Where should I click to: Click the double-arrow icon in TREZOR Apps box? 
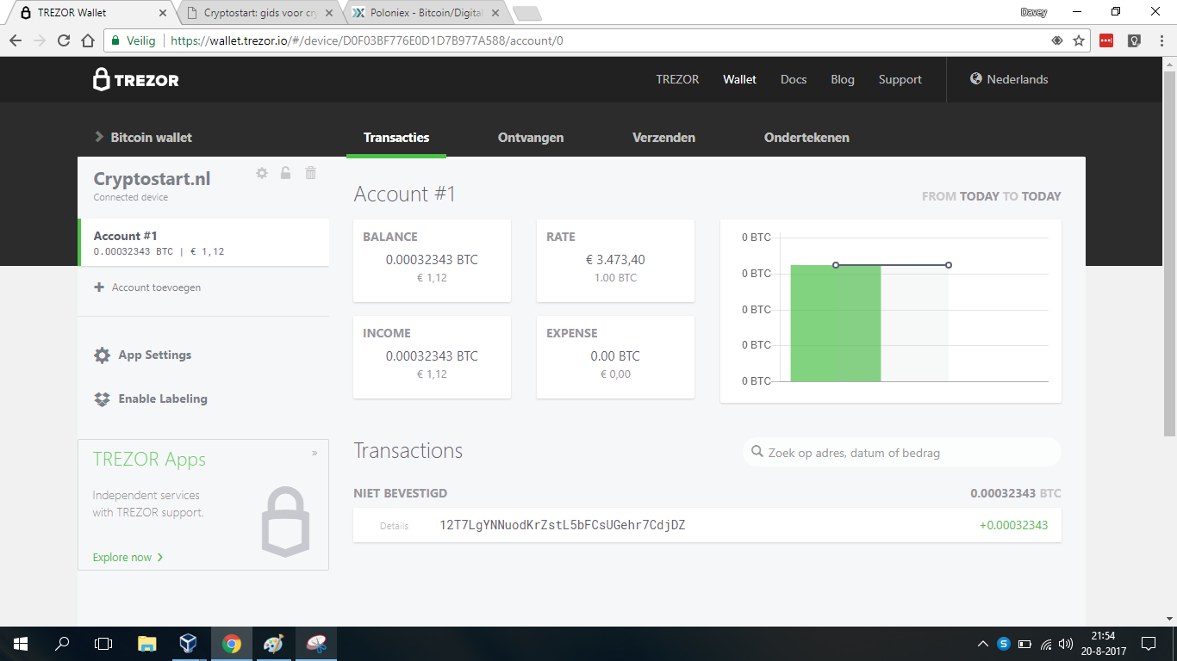coord(314,453)
